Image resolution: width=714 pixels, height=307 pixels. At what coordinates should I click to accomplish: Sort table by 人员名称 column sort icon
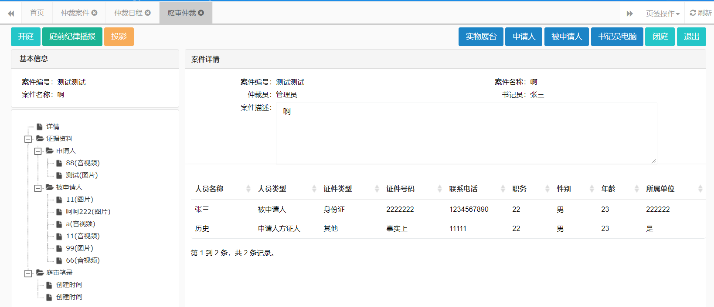tap(248, 189)
